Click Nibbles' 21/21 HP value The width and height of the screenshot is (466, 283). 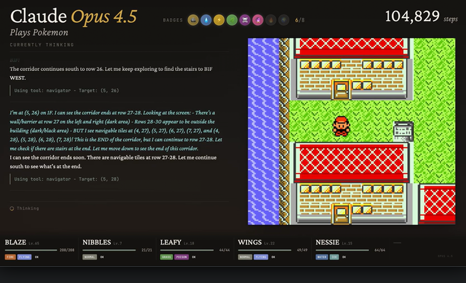[147, 250]
